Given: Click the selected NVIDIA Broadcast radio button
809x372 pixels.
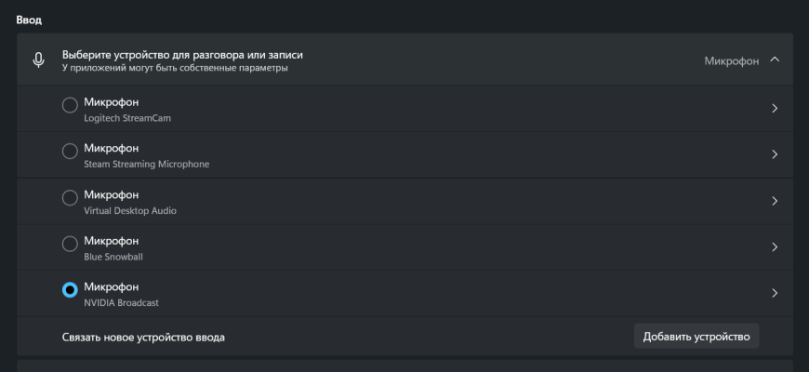Looking at the screenshot, I should (70, 290).
